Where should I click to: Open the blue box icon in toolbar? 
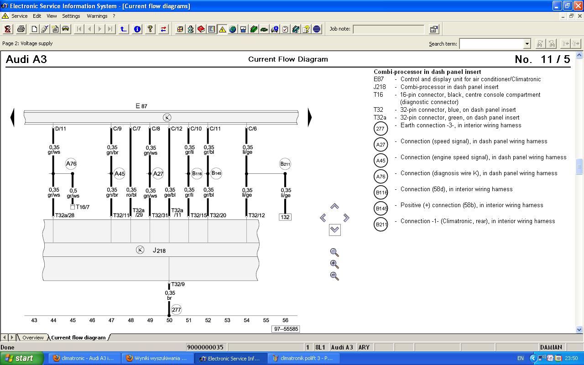(243, 29)
